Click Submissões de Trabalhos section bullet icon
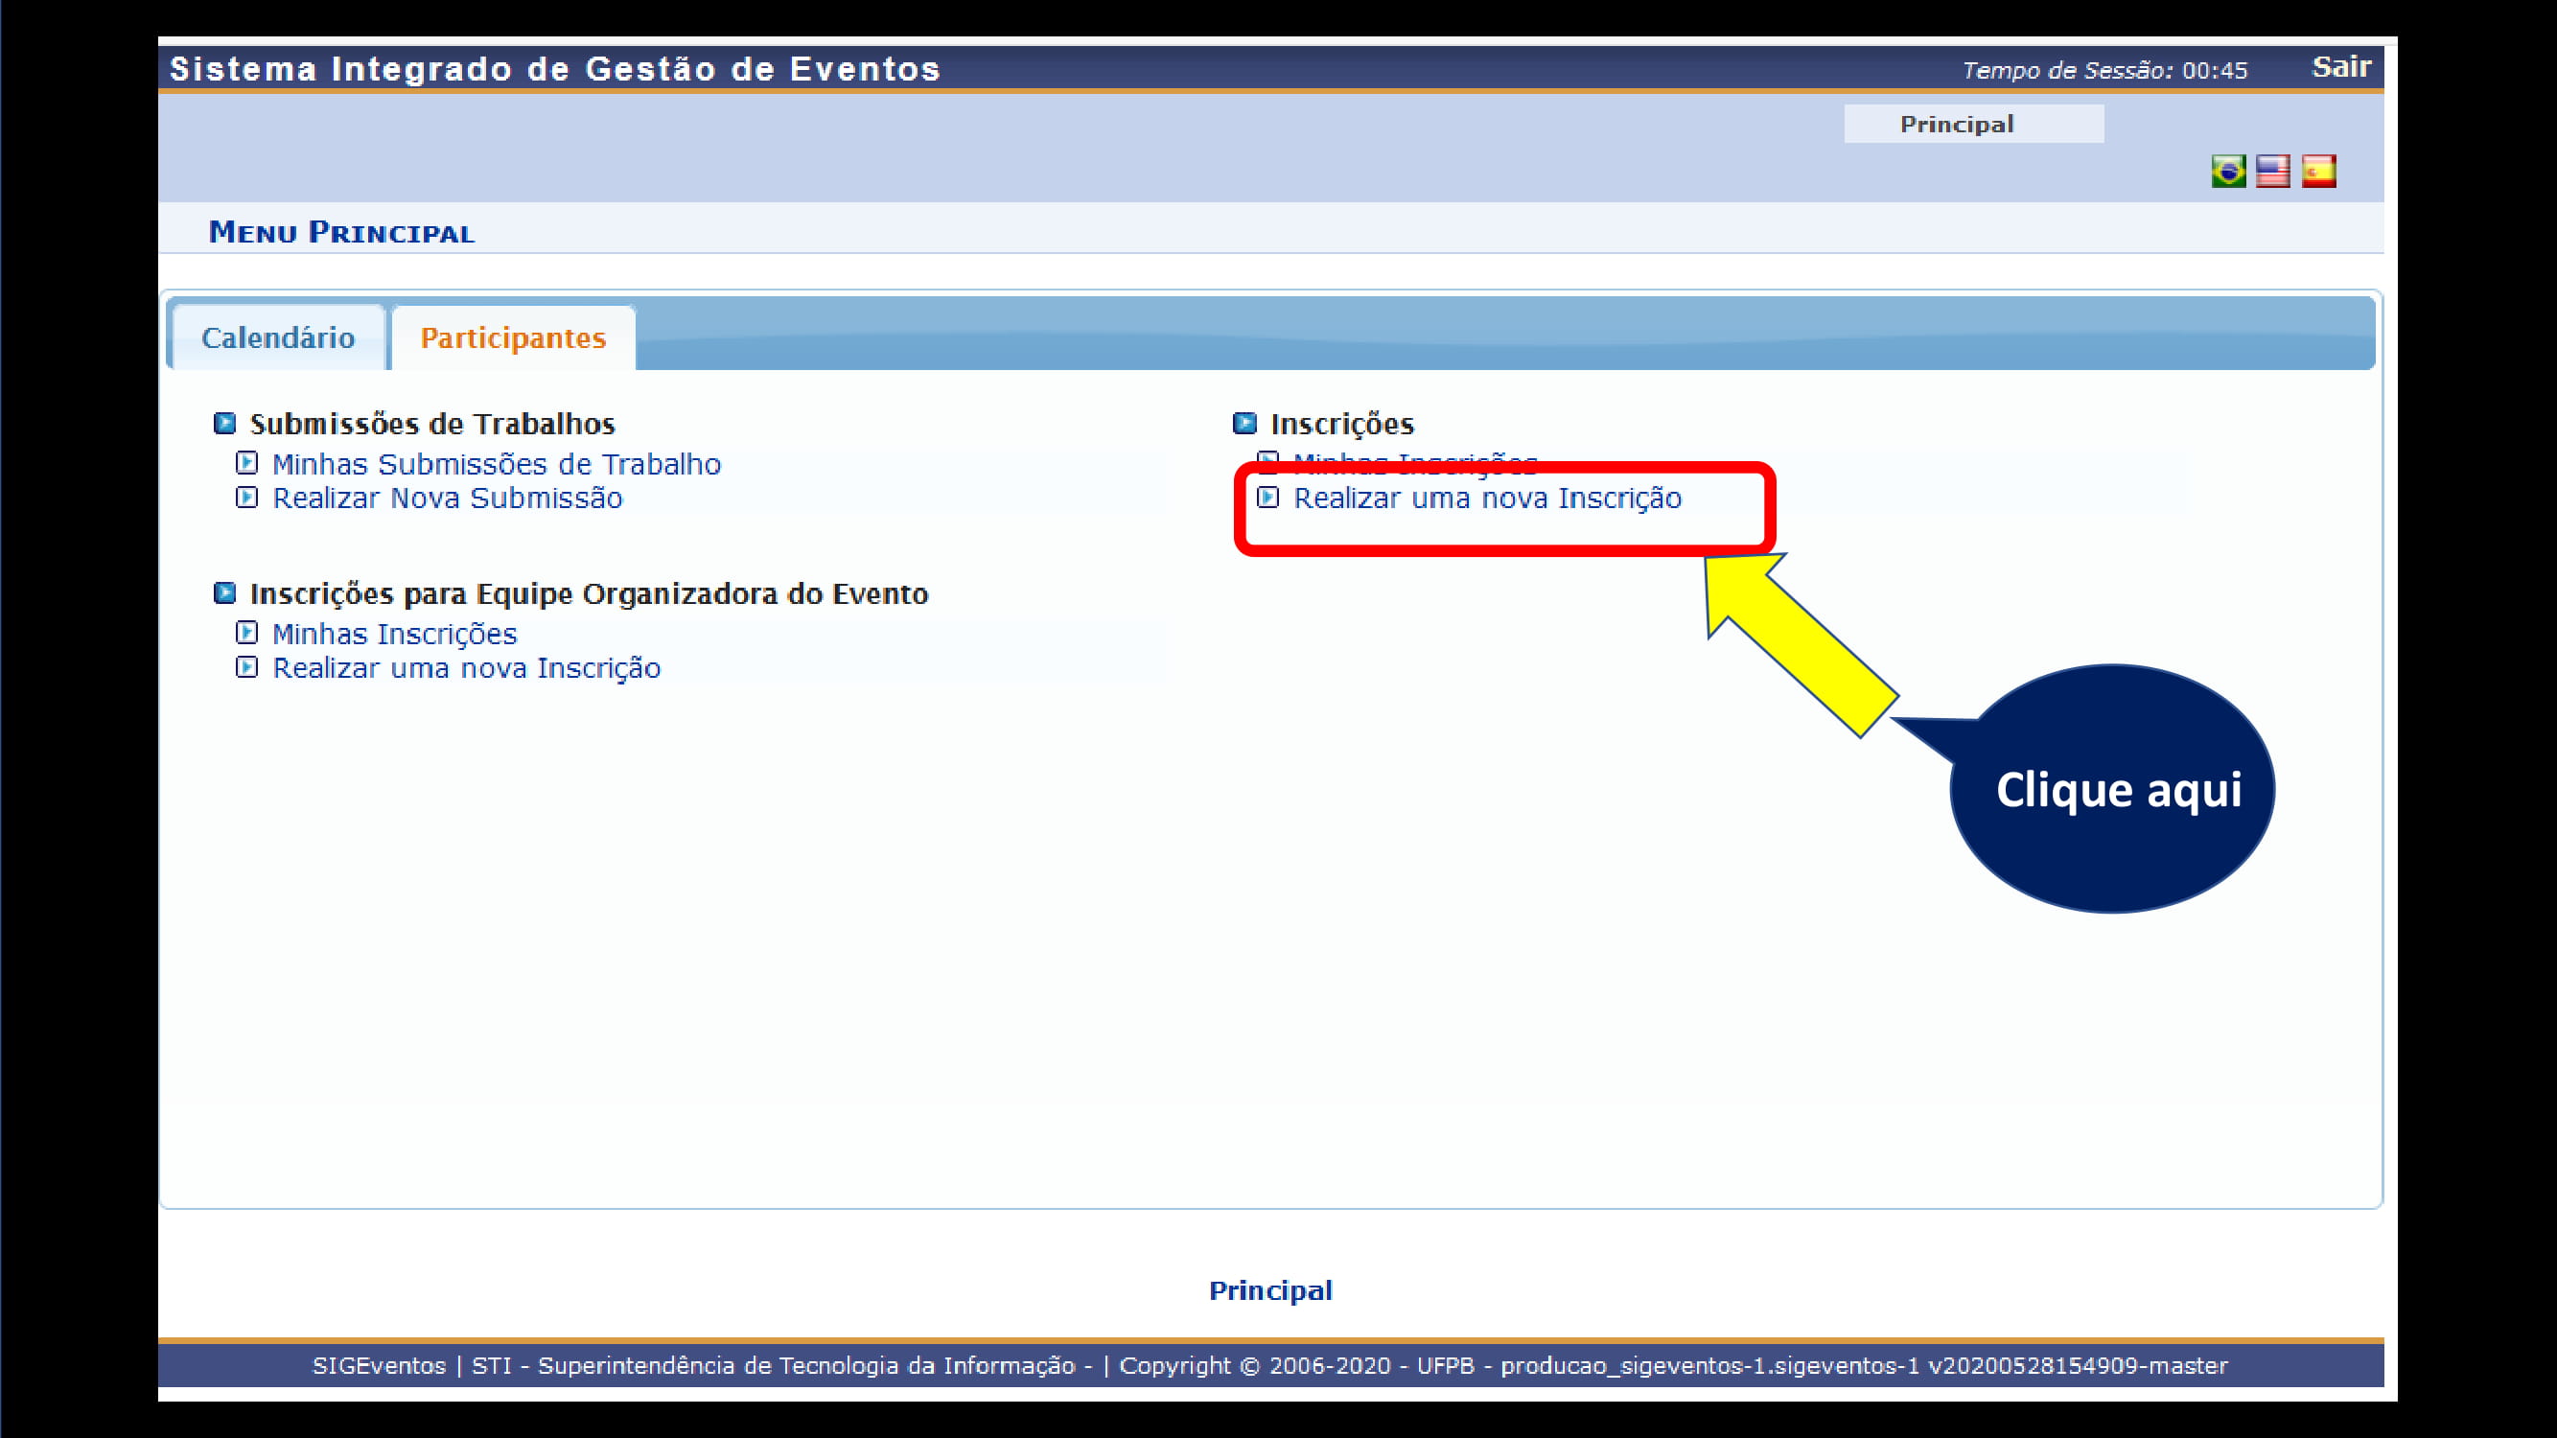The width and height of the screenshot is (2557, 1438). point(225,424)
